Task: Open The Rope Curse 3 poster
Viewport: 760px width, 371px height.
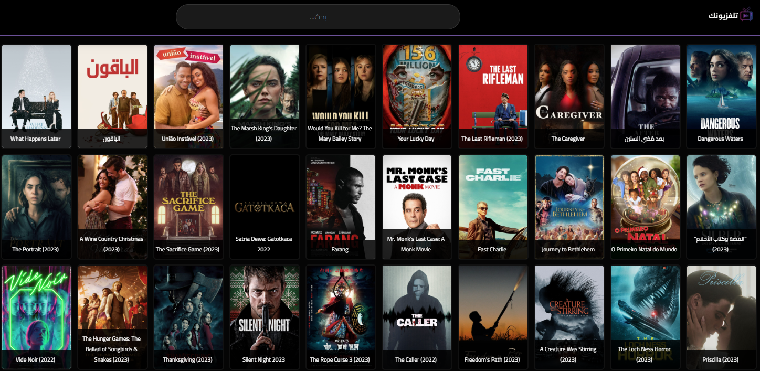Action: 341,317
